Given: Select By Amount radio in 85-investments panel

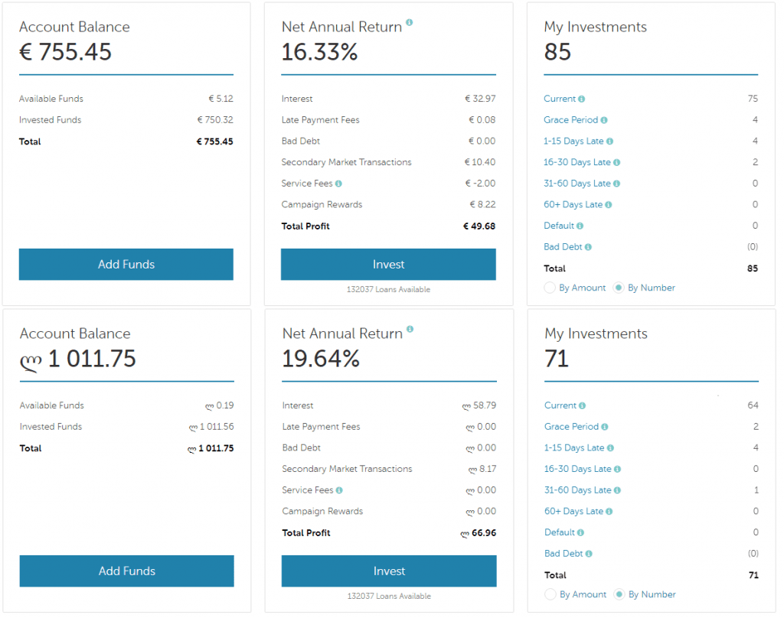Looking at the screenshot, I should tap(549, 288).
